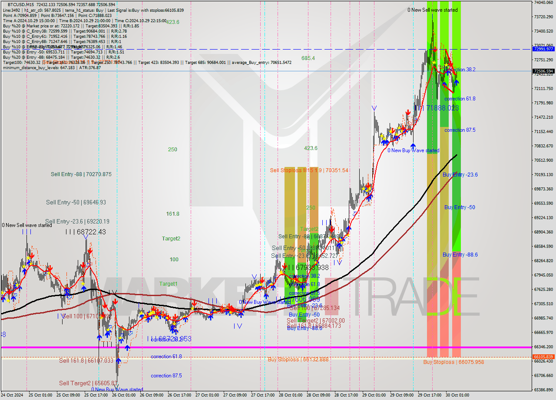Click the '28 Oct 17:00' time axis label
This screenshot has width=556, height=400.
pyautogui.click(x=346, y=395)
